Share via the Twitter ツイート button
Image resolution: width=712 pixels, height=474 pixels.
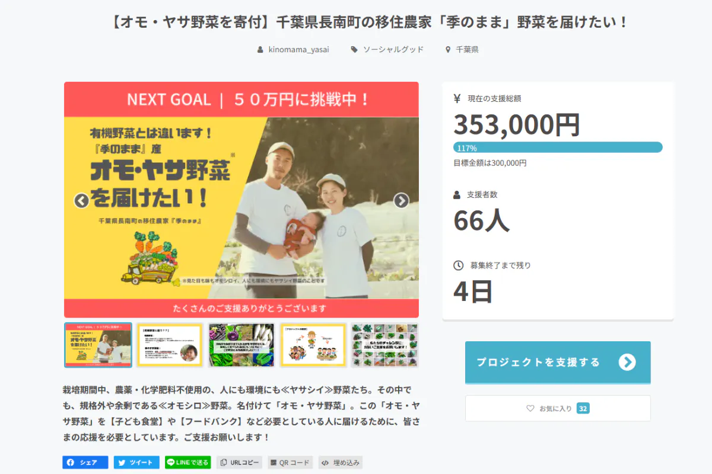point(136,463)
